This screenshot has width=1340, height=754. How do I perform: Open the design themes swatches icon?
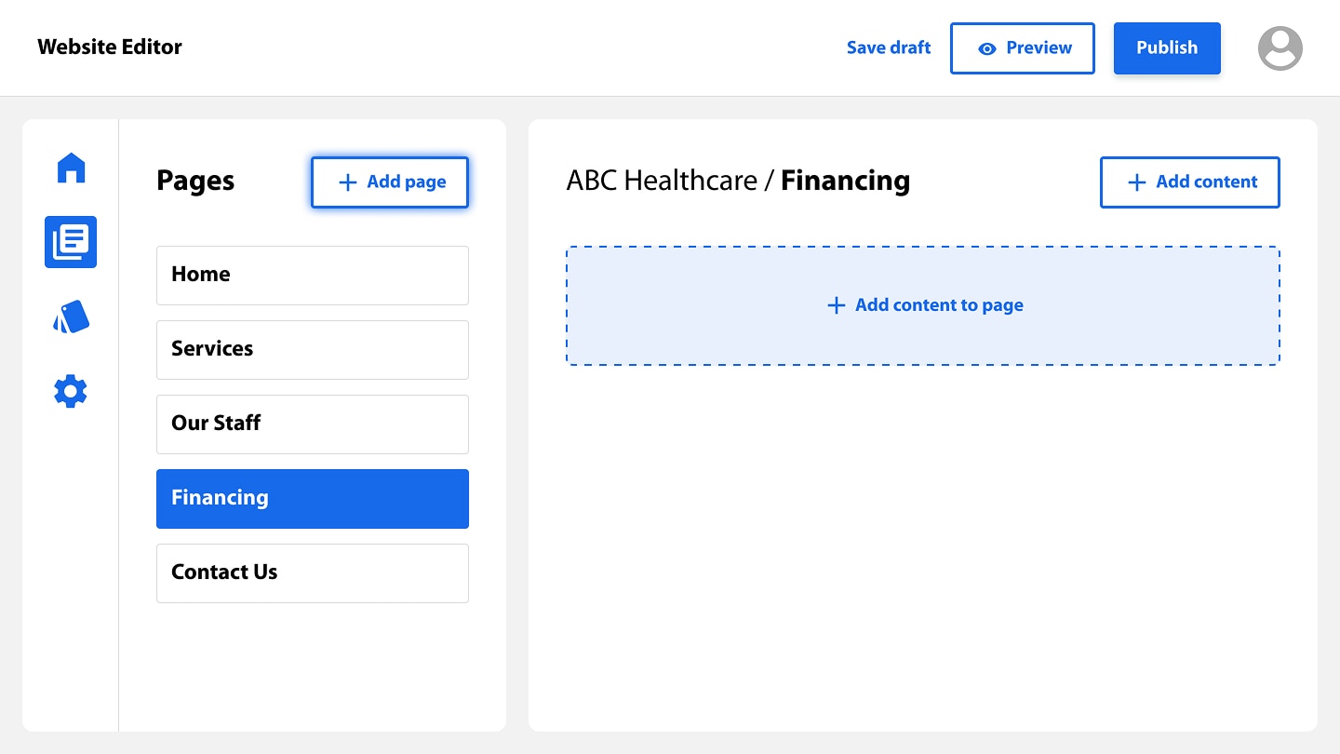[x=71, y=317]
